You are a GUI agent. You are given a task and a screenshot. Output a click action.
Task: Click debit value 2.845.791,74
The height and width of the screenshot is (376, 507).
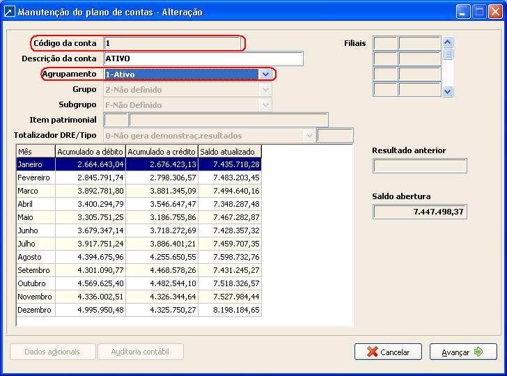coord(100,178)
